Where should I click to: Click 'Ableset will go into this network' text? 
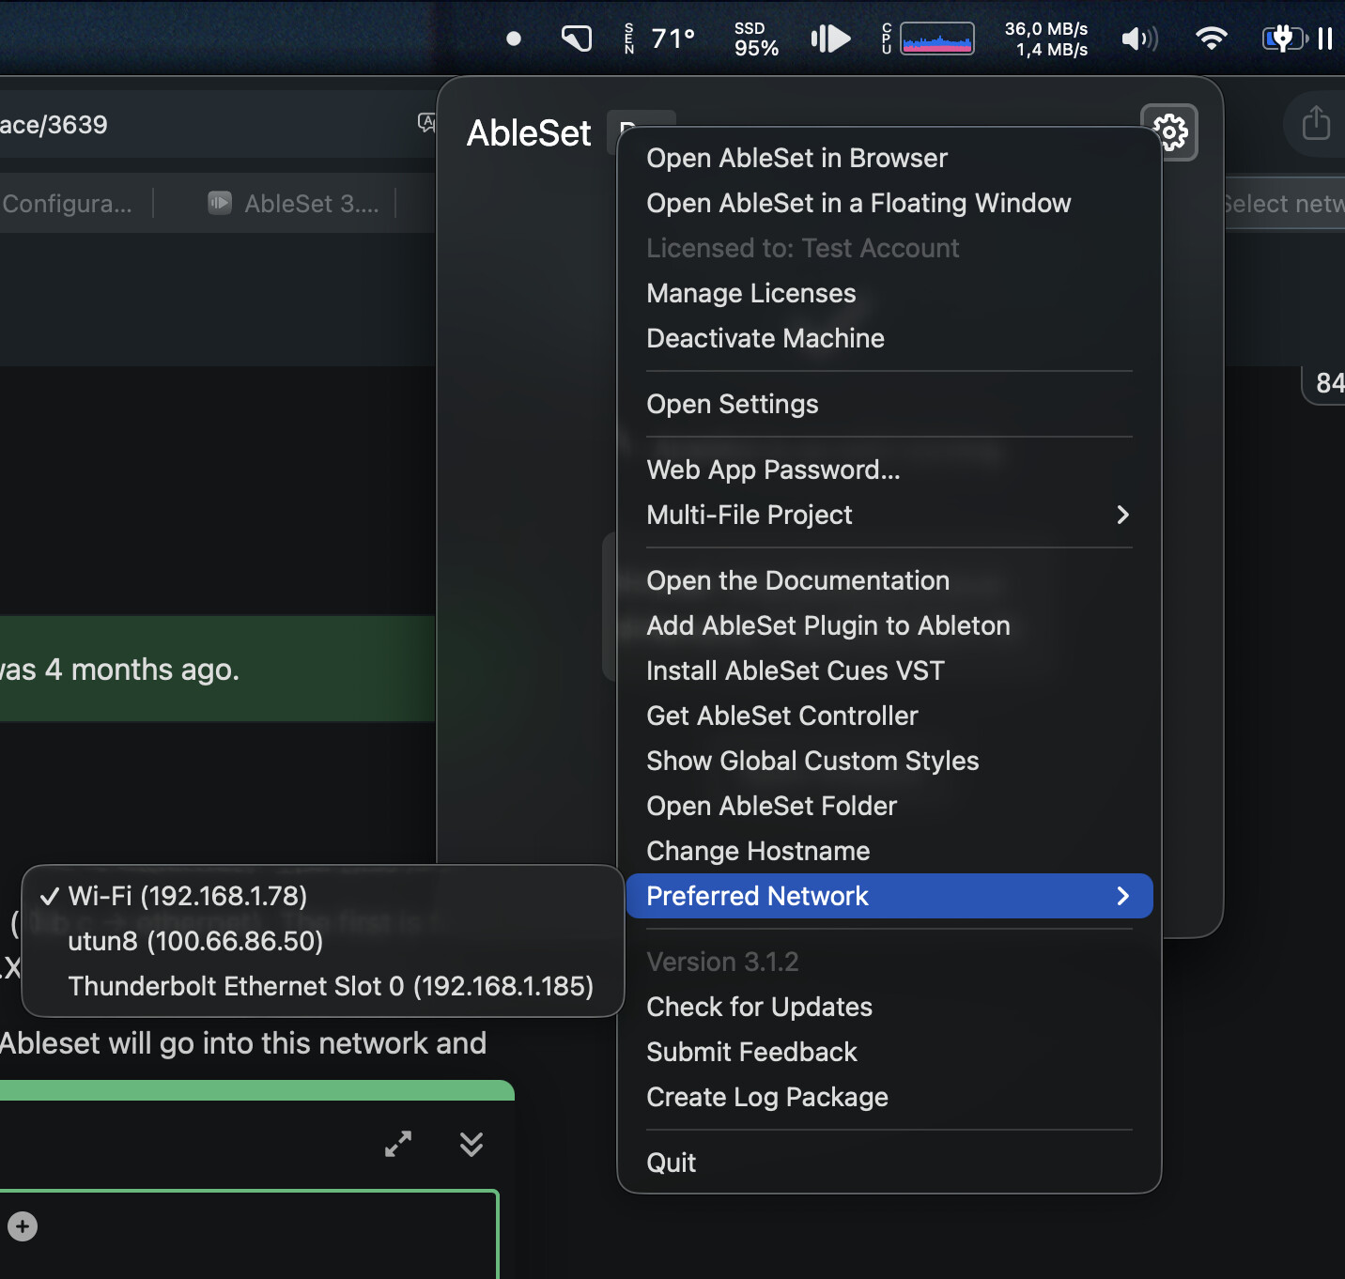point(243,1043)
